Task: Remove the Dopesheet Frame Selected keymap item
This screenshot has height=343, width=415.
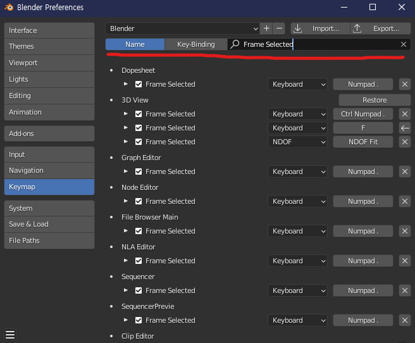Action: pos(405,84)
